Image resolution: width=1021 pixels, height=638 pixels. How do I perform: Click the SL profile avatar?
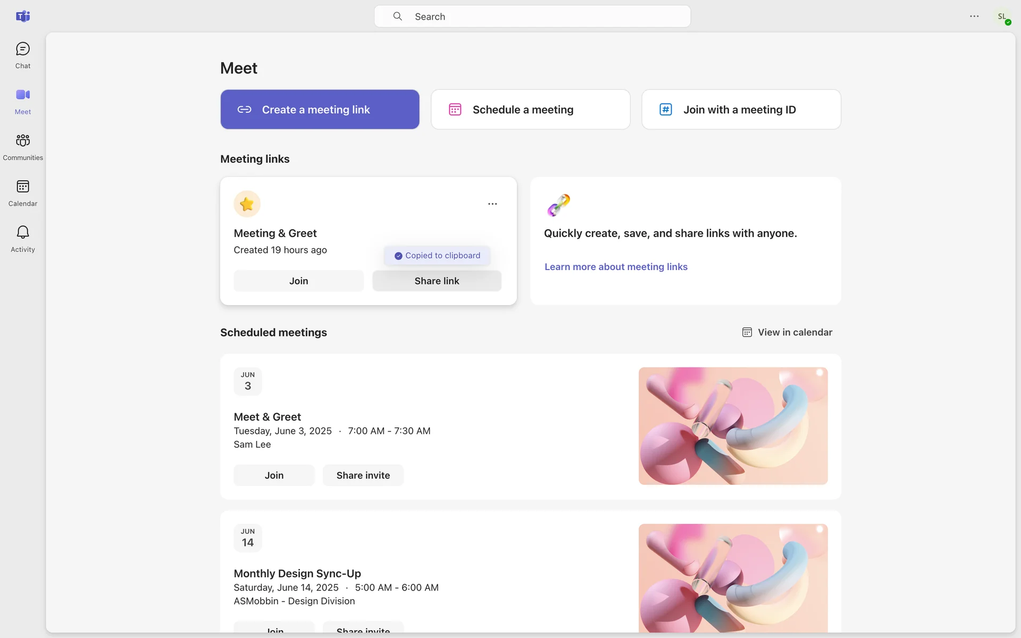[x=1002, y=16]
